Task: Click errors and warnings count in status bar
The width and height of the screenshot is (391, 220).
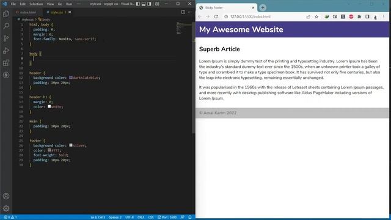Action: pos(10,218)
